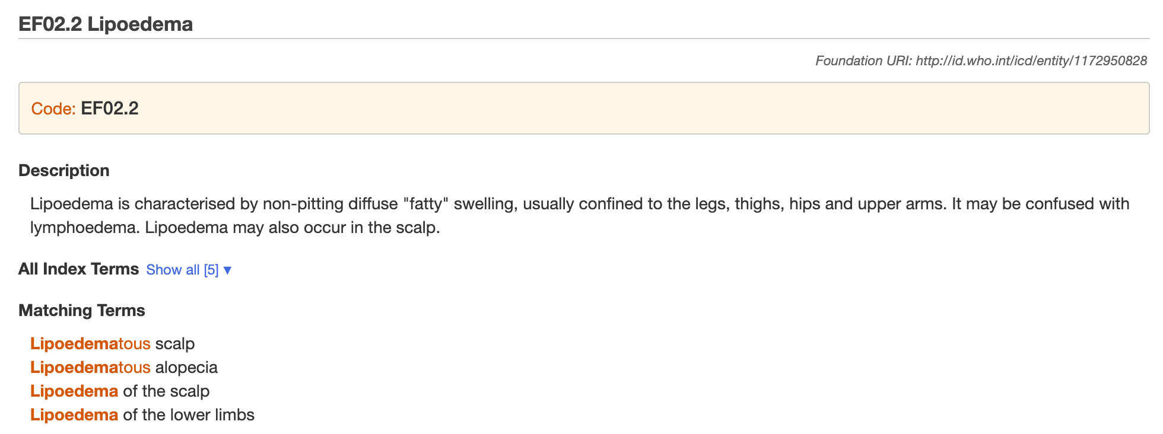Expand Show all [5] index terms

188,270
